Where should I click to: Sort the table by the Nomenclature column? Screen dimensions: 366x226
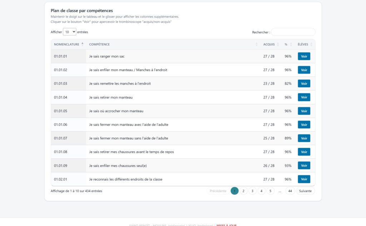click(x=68, y=44)
